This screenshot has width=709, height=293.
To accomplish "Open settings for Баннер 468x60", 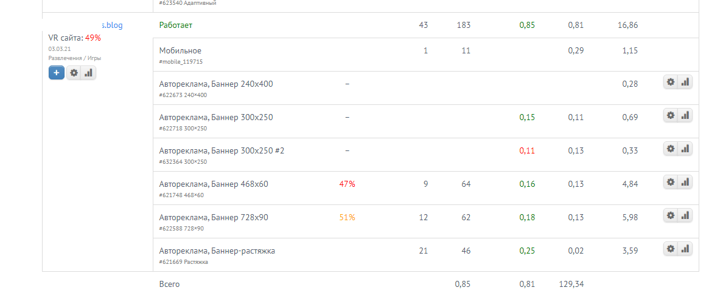I will 671,182.
